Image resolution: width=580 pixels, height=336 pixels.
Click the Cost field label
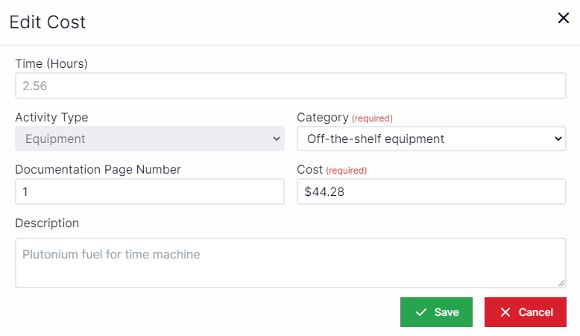[309, 169]
